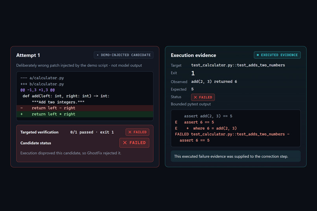Select the 'Attempt 1' heading

click(x=28, y=55)
